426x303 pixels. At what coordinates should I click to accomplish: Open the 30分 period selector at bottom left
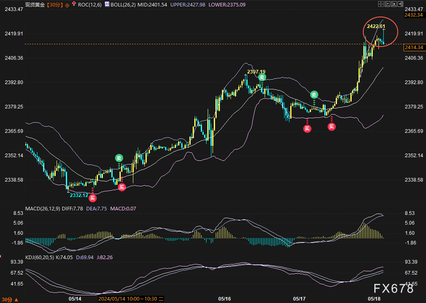(x=8, y=299)
